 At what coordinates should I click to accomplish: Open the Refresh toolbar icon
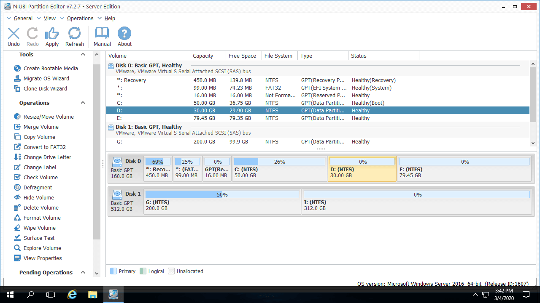pos(74,36)
